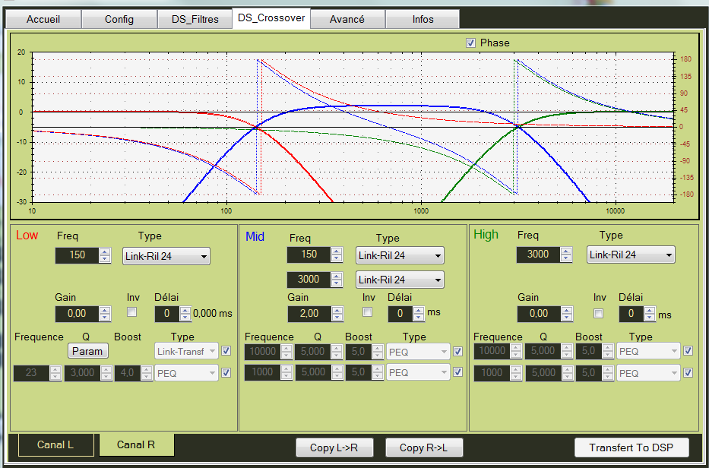
Task: Switch to Canal R channel
Action: coord(136,445)
